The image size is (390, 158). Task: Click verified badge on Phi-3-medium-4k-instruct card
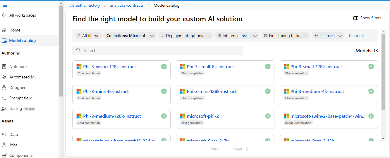click(371, 91)
